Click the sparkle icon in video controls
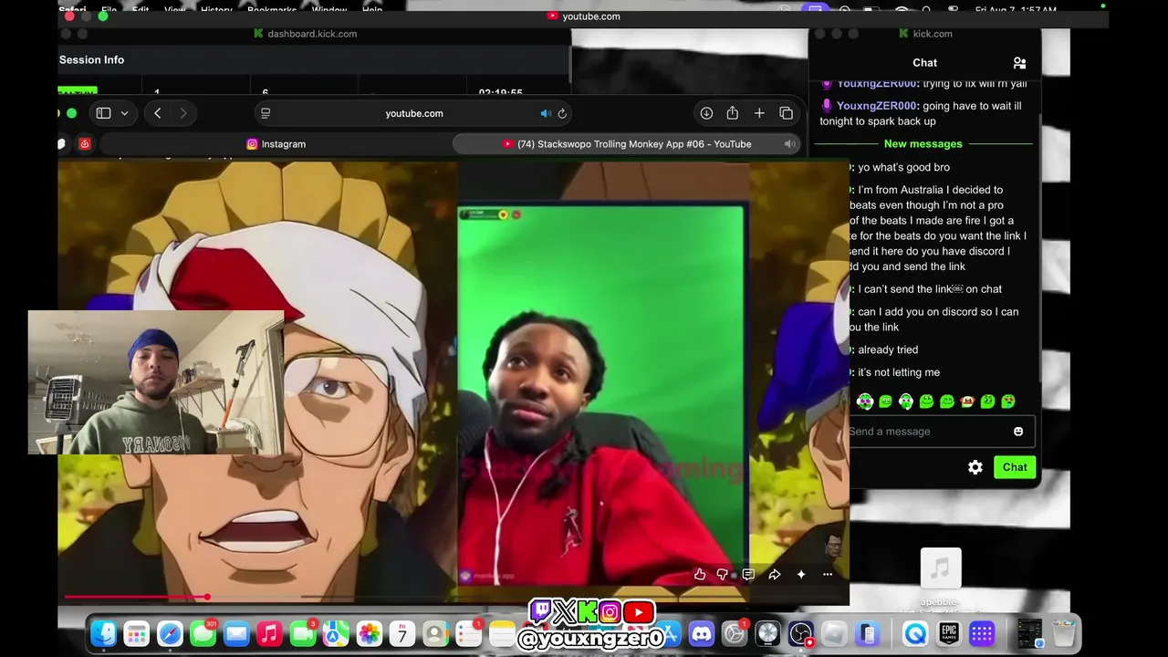Viewport: 1168px width, 657px height. click(x=801, y=574)
